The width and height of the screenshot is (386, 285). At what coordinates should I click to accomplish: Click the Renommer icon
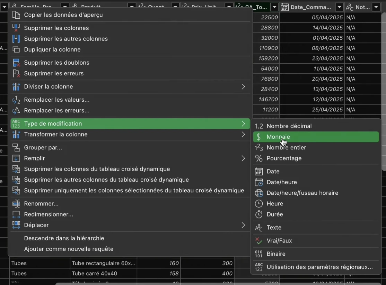click(16, 204)
